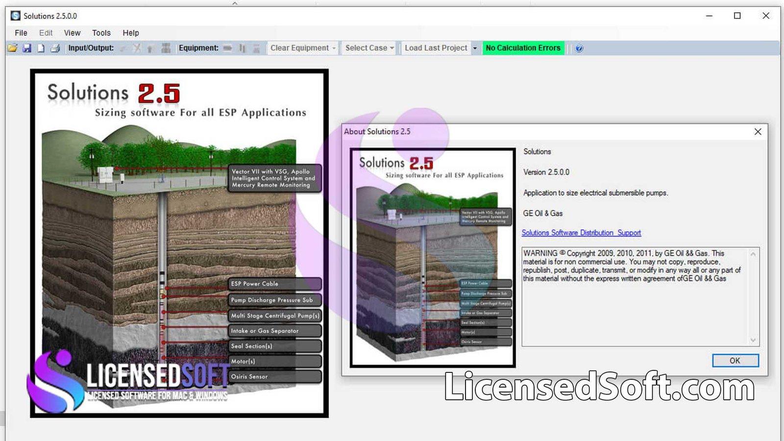The image size is (784, 441).
Task: Click OK in the About Solutions dialog
Action: (x=735, y=361)
